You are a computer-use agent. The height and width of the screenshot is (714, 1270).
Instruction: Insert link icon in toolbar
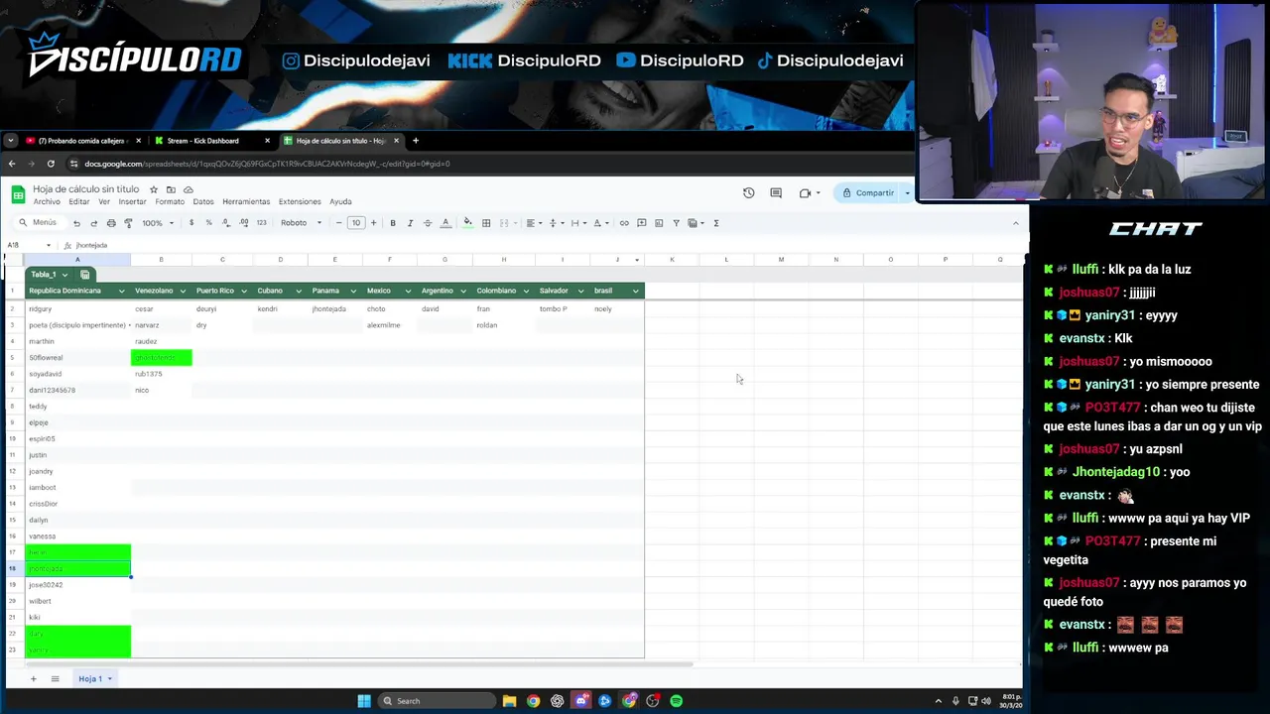point(624,223)
